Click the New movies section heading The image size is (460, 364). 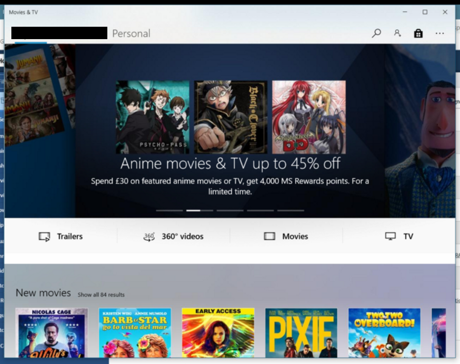pos(43,293)
